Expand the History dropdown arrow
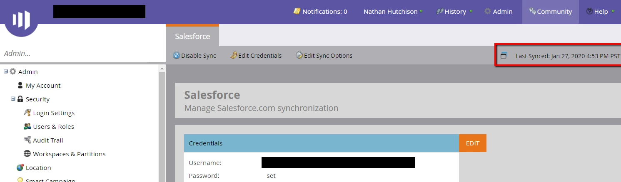Screen dimensions: 621x182 tap(471, 11)
